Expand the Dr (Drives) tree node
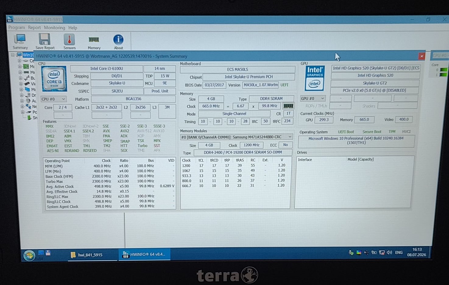This screenshot has width=449, height=285. click(22, 95)
